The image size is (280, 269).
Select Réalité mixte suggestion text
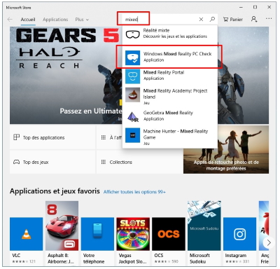pos(175,33)
